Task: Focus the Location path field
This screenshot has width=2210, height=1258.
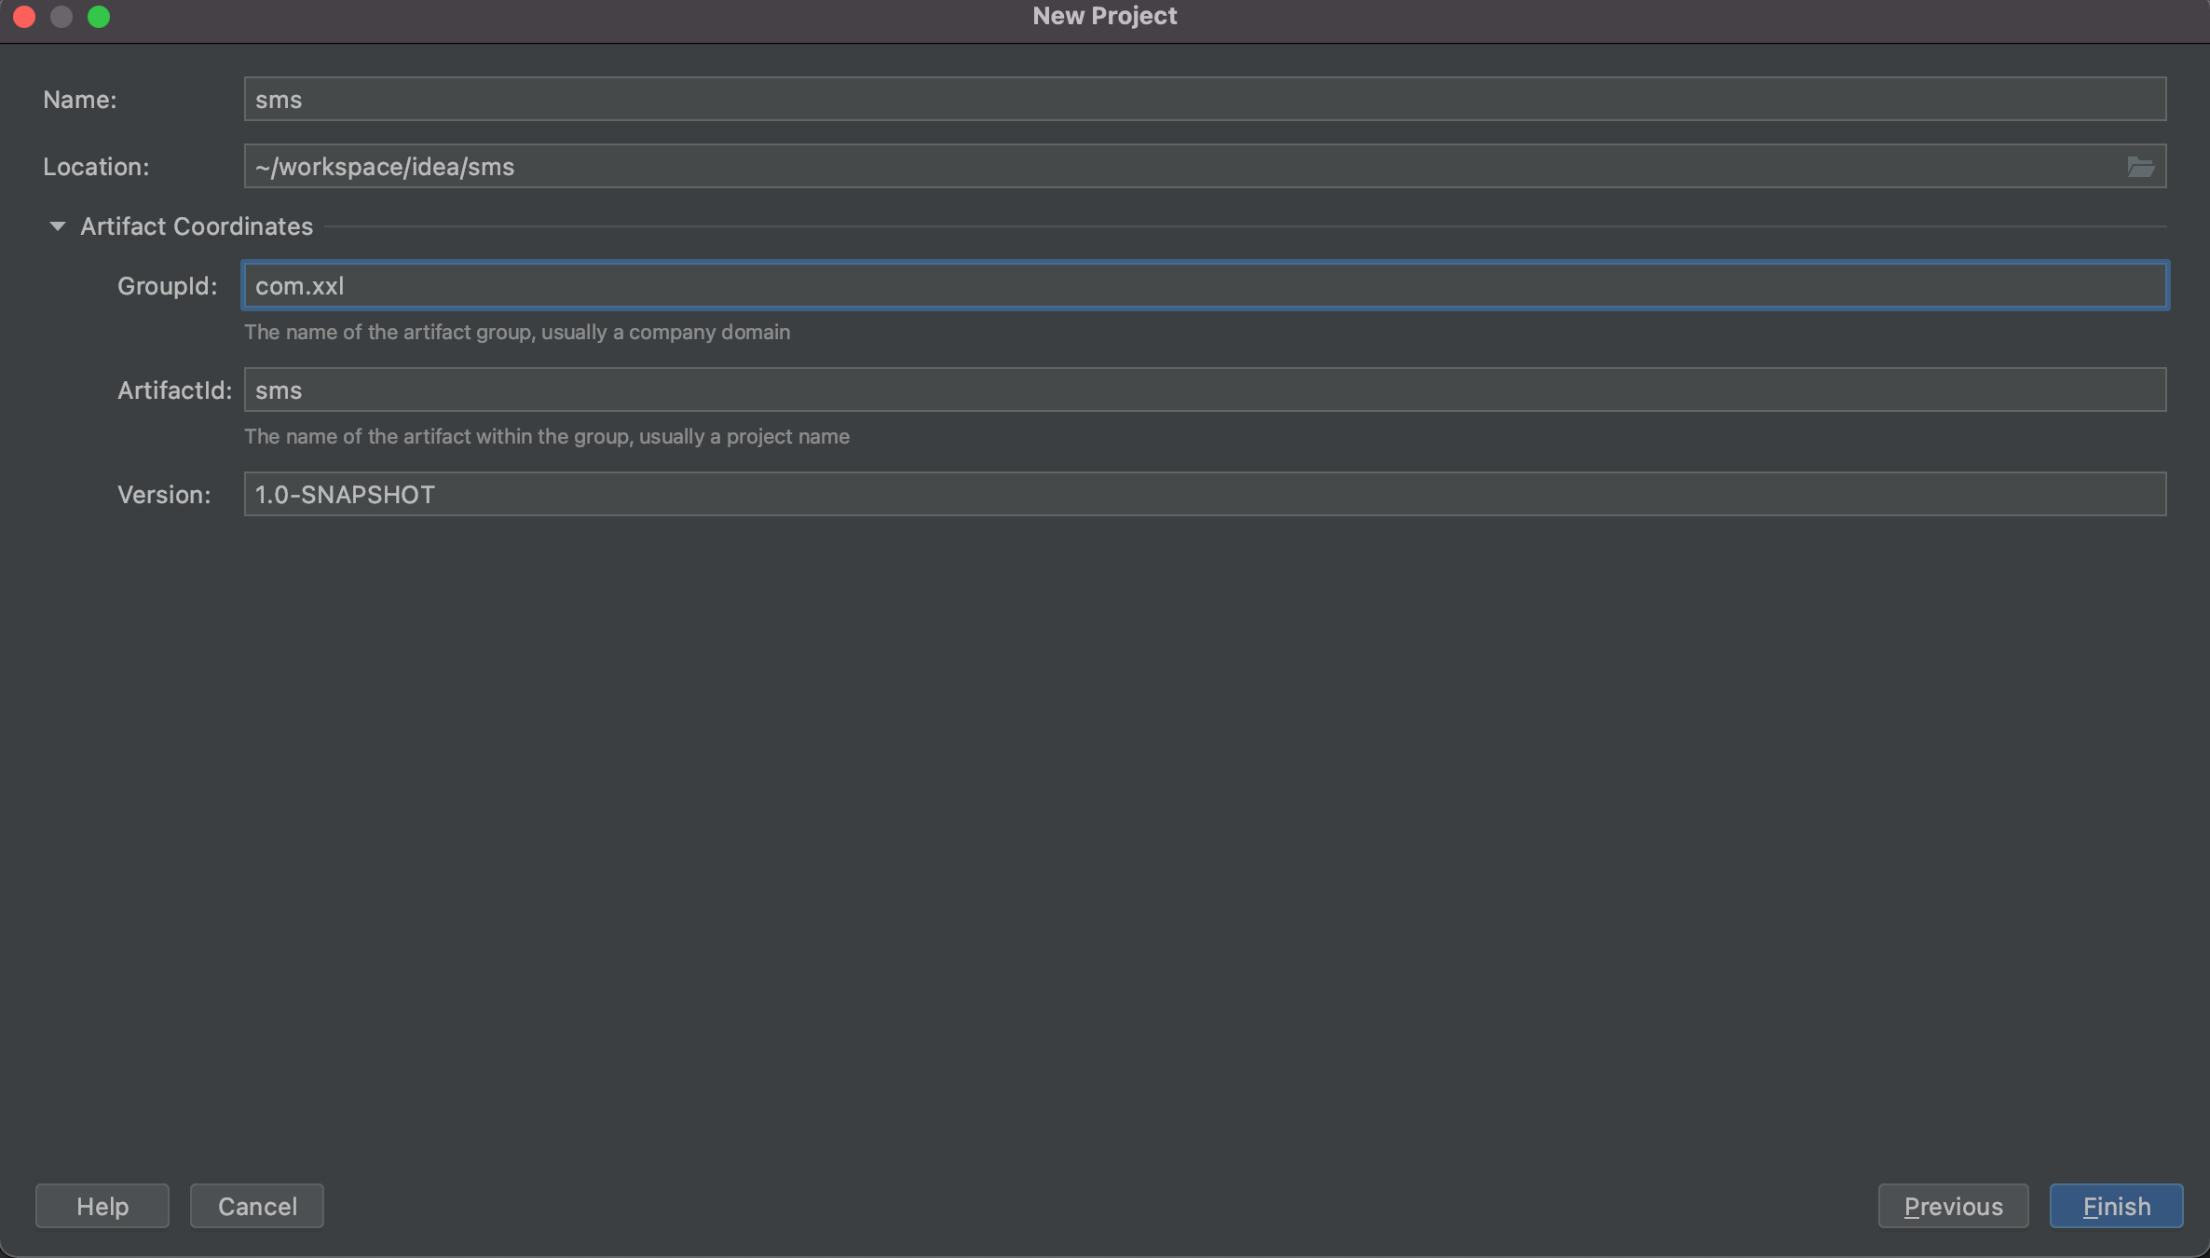Action: pos(1183,167)
